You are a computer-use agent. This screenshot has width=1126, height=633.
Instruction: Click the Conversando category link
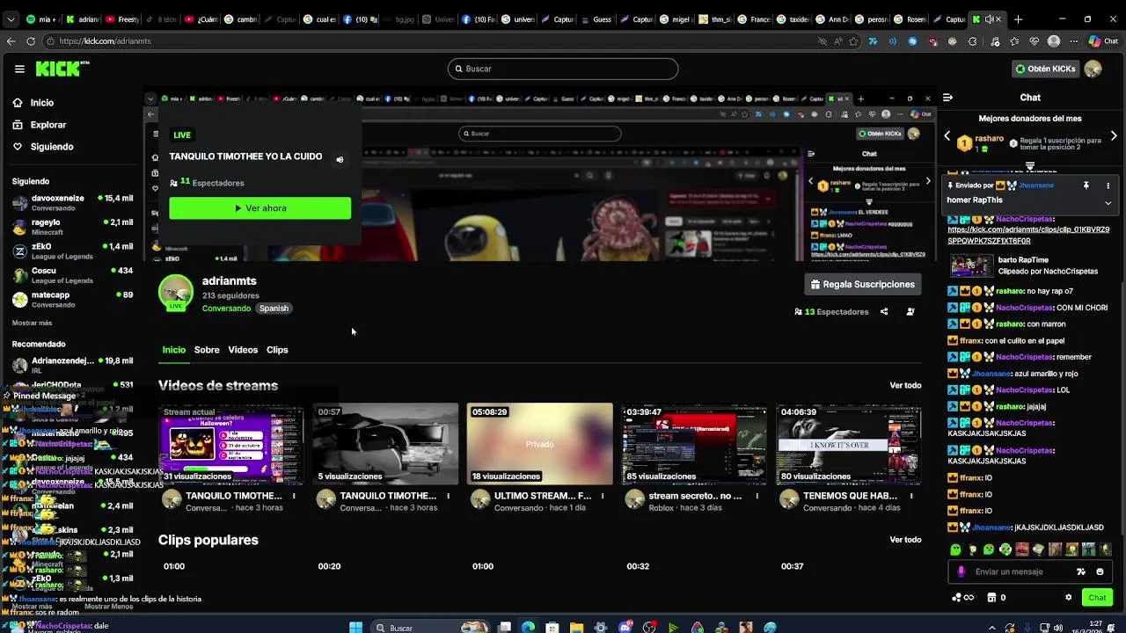pos(226,309)
